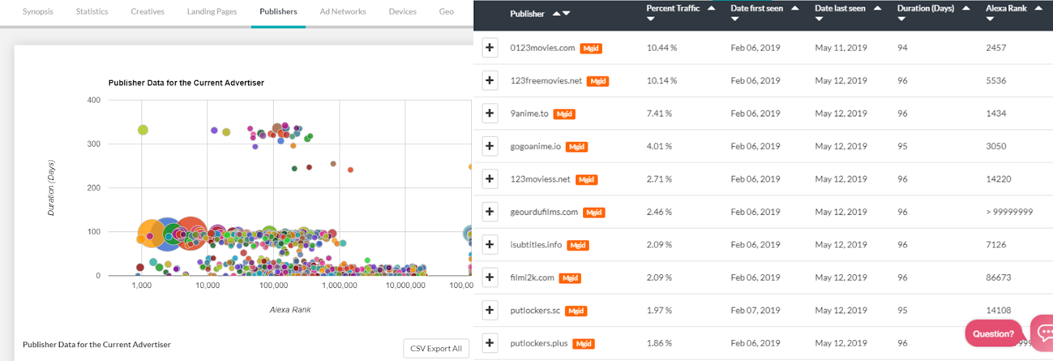
Task: Select the Publishers tab
Action: (x=278, y=12)
